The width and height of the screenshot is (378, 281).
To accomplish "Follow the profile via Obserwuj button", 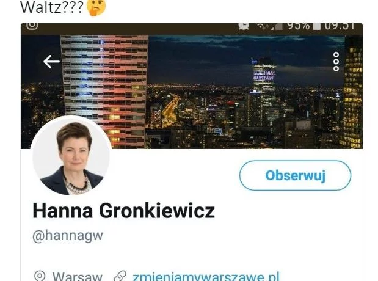I will [x=295, y=175].
